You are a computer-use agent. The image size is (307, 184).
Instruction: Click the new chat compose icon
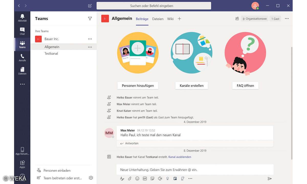point(90,6)
